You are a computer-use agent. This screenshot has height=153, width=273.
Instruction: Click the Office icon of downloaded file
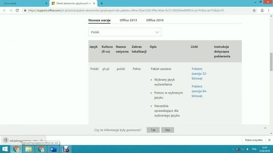click(x=6, y=140)
